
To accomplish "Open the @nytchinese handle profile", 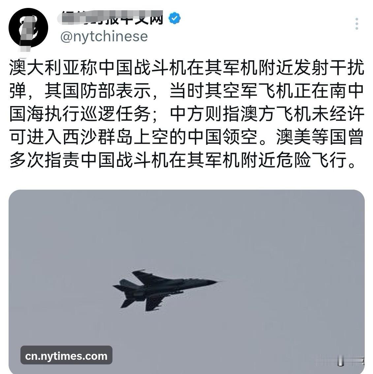I will click(104, 36).
